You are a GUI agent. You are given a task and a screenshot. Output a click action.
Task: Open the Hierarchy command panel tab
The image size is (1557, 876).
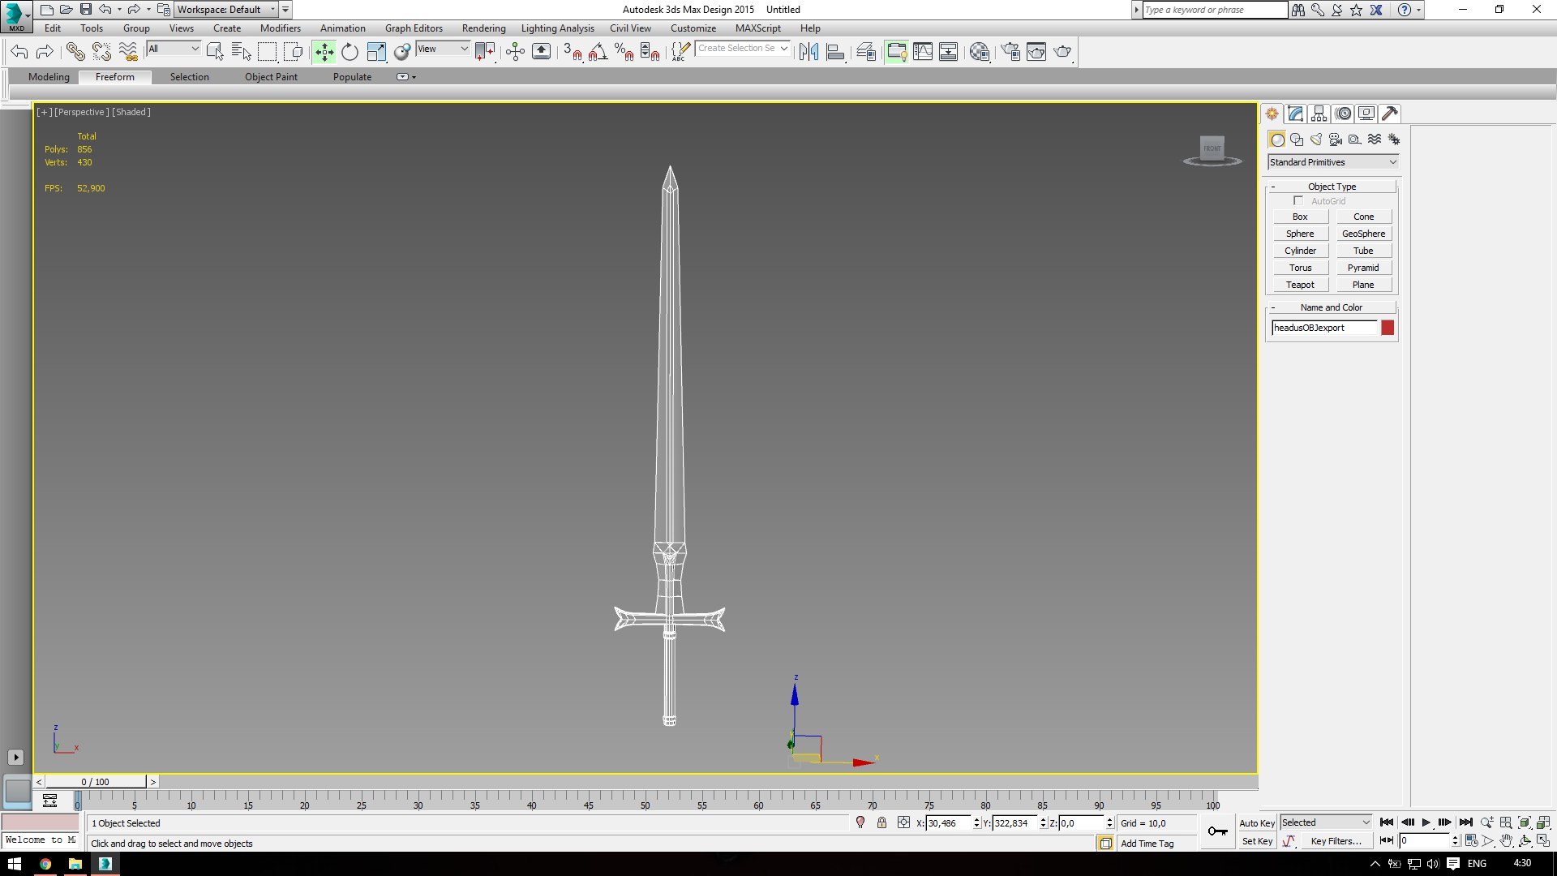coord(1319,114)
